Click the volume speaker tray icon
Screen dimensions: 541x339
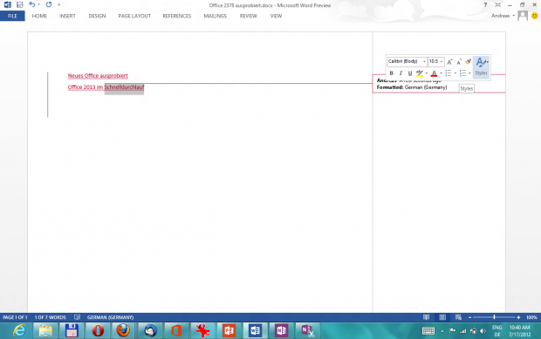pos(483,331)
